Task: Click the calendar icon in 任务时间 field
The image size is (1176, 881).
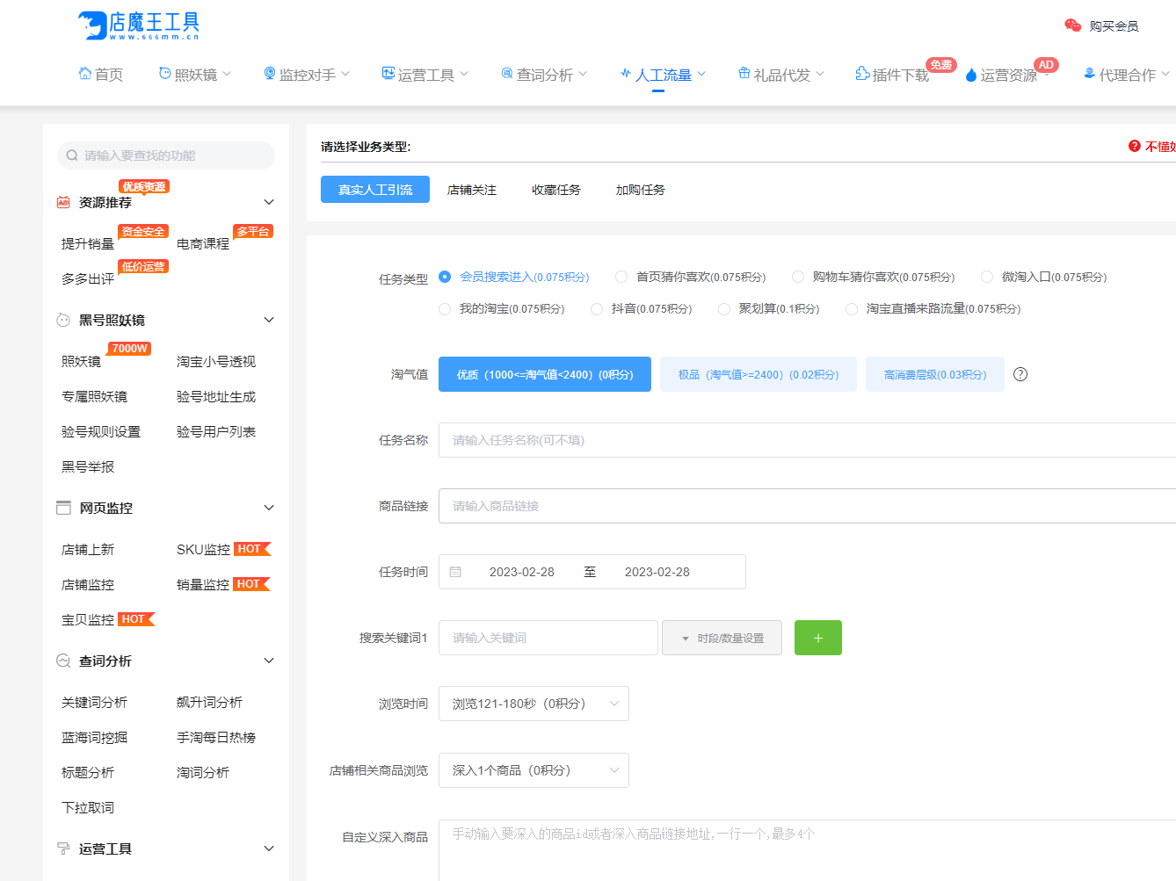Action: 455,572
